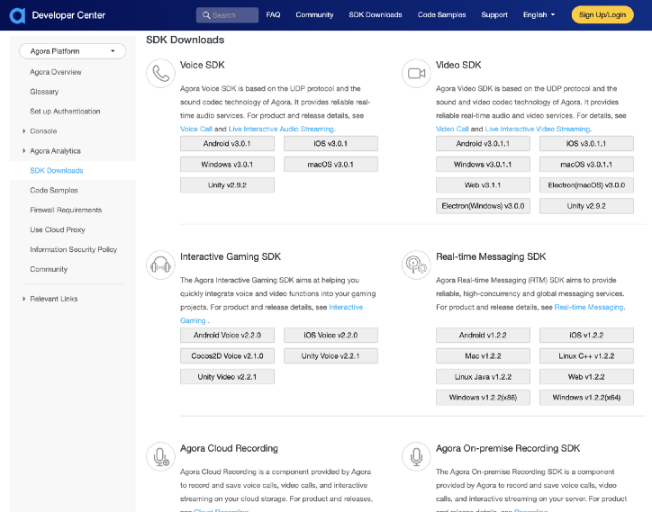Open the Interactive Gaming link

tap(346, 308)
